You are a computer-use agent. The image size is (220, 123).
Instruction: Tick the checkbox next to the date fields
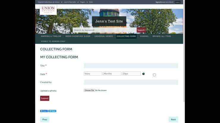pos(154,75)
